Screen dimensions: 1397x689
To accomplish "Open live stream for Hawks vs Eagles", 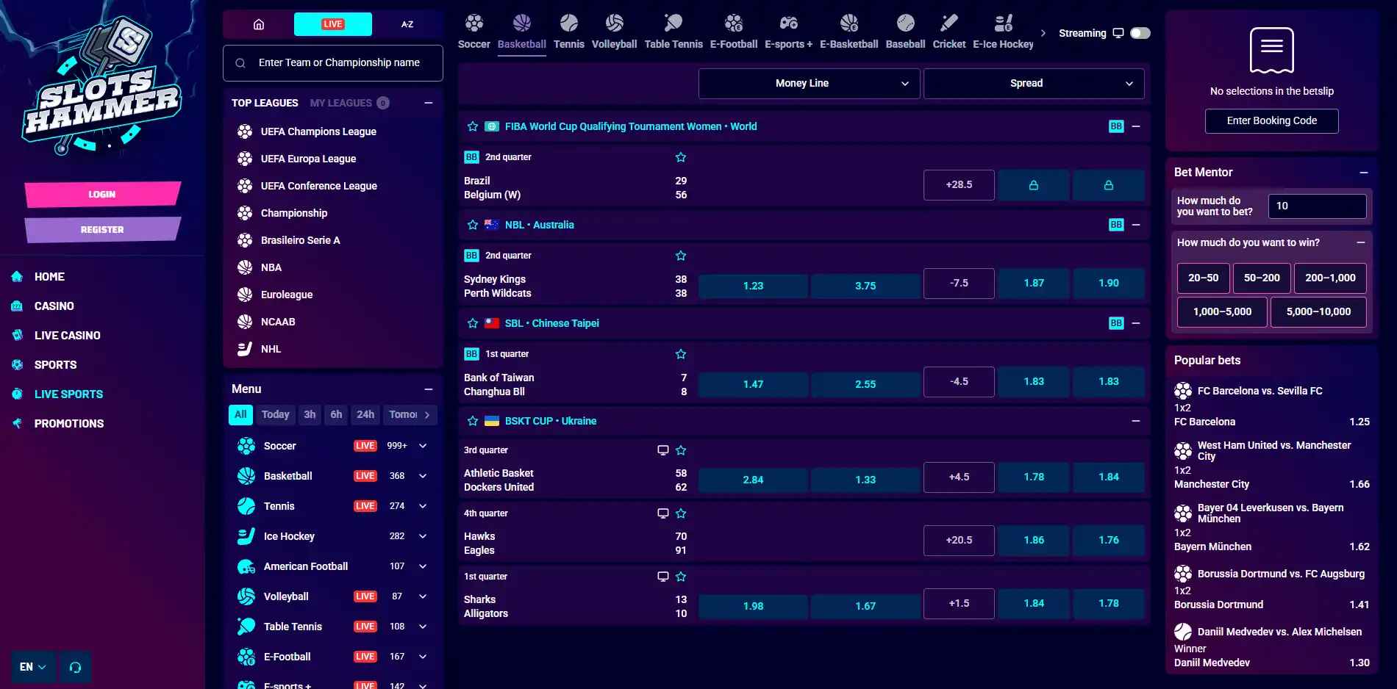I will tap(662, 513).
